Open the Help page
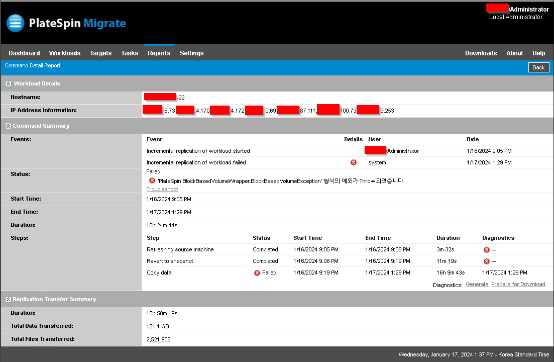This screenshot has width=554, height=362. point(539,53)
